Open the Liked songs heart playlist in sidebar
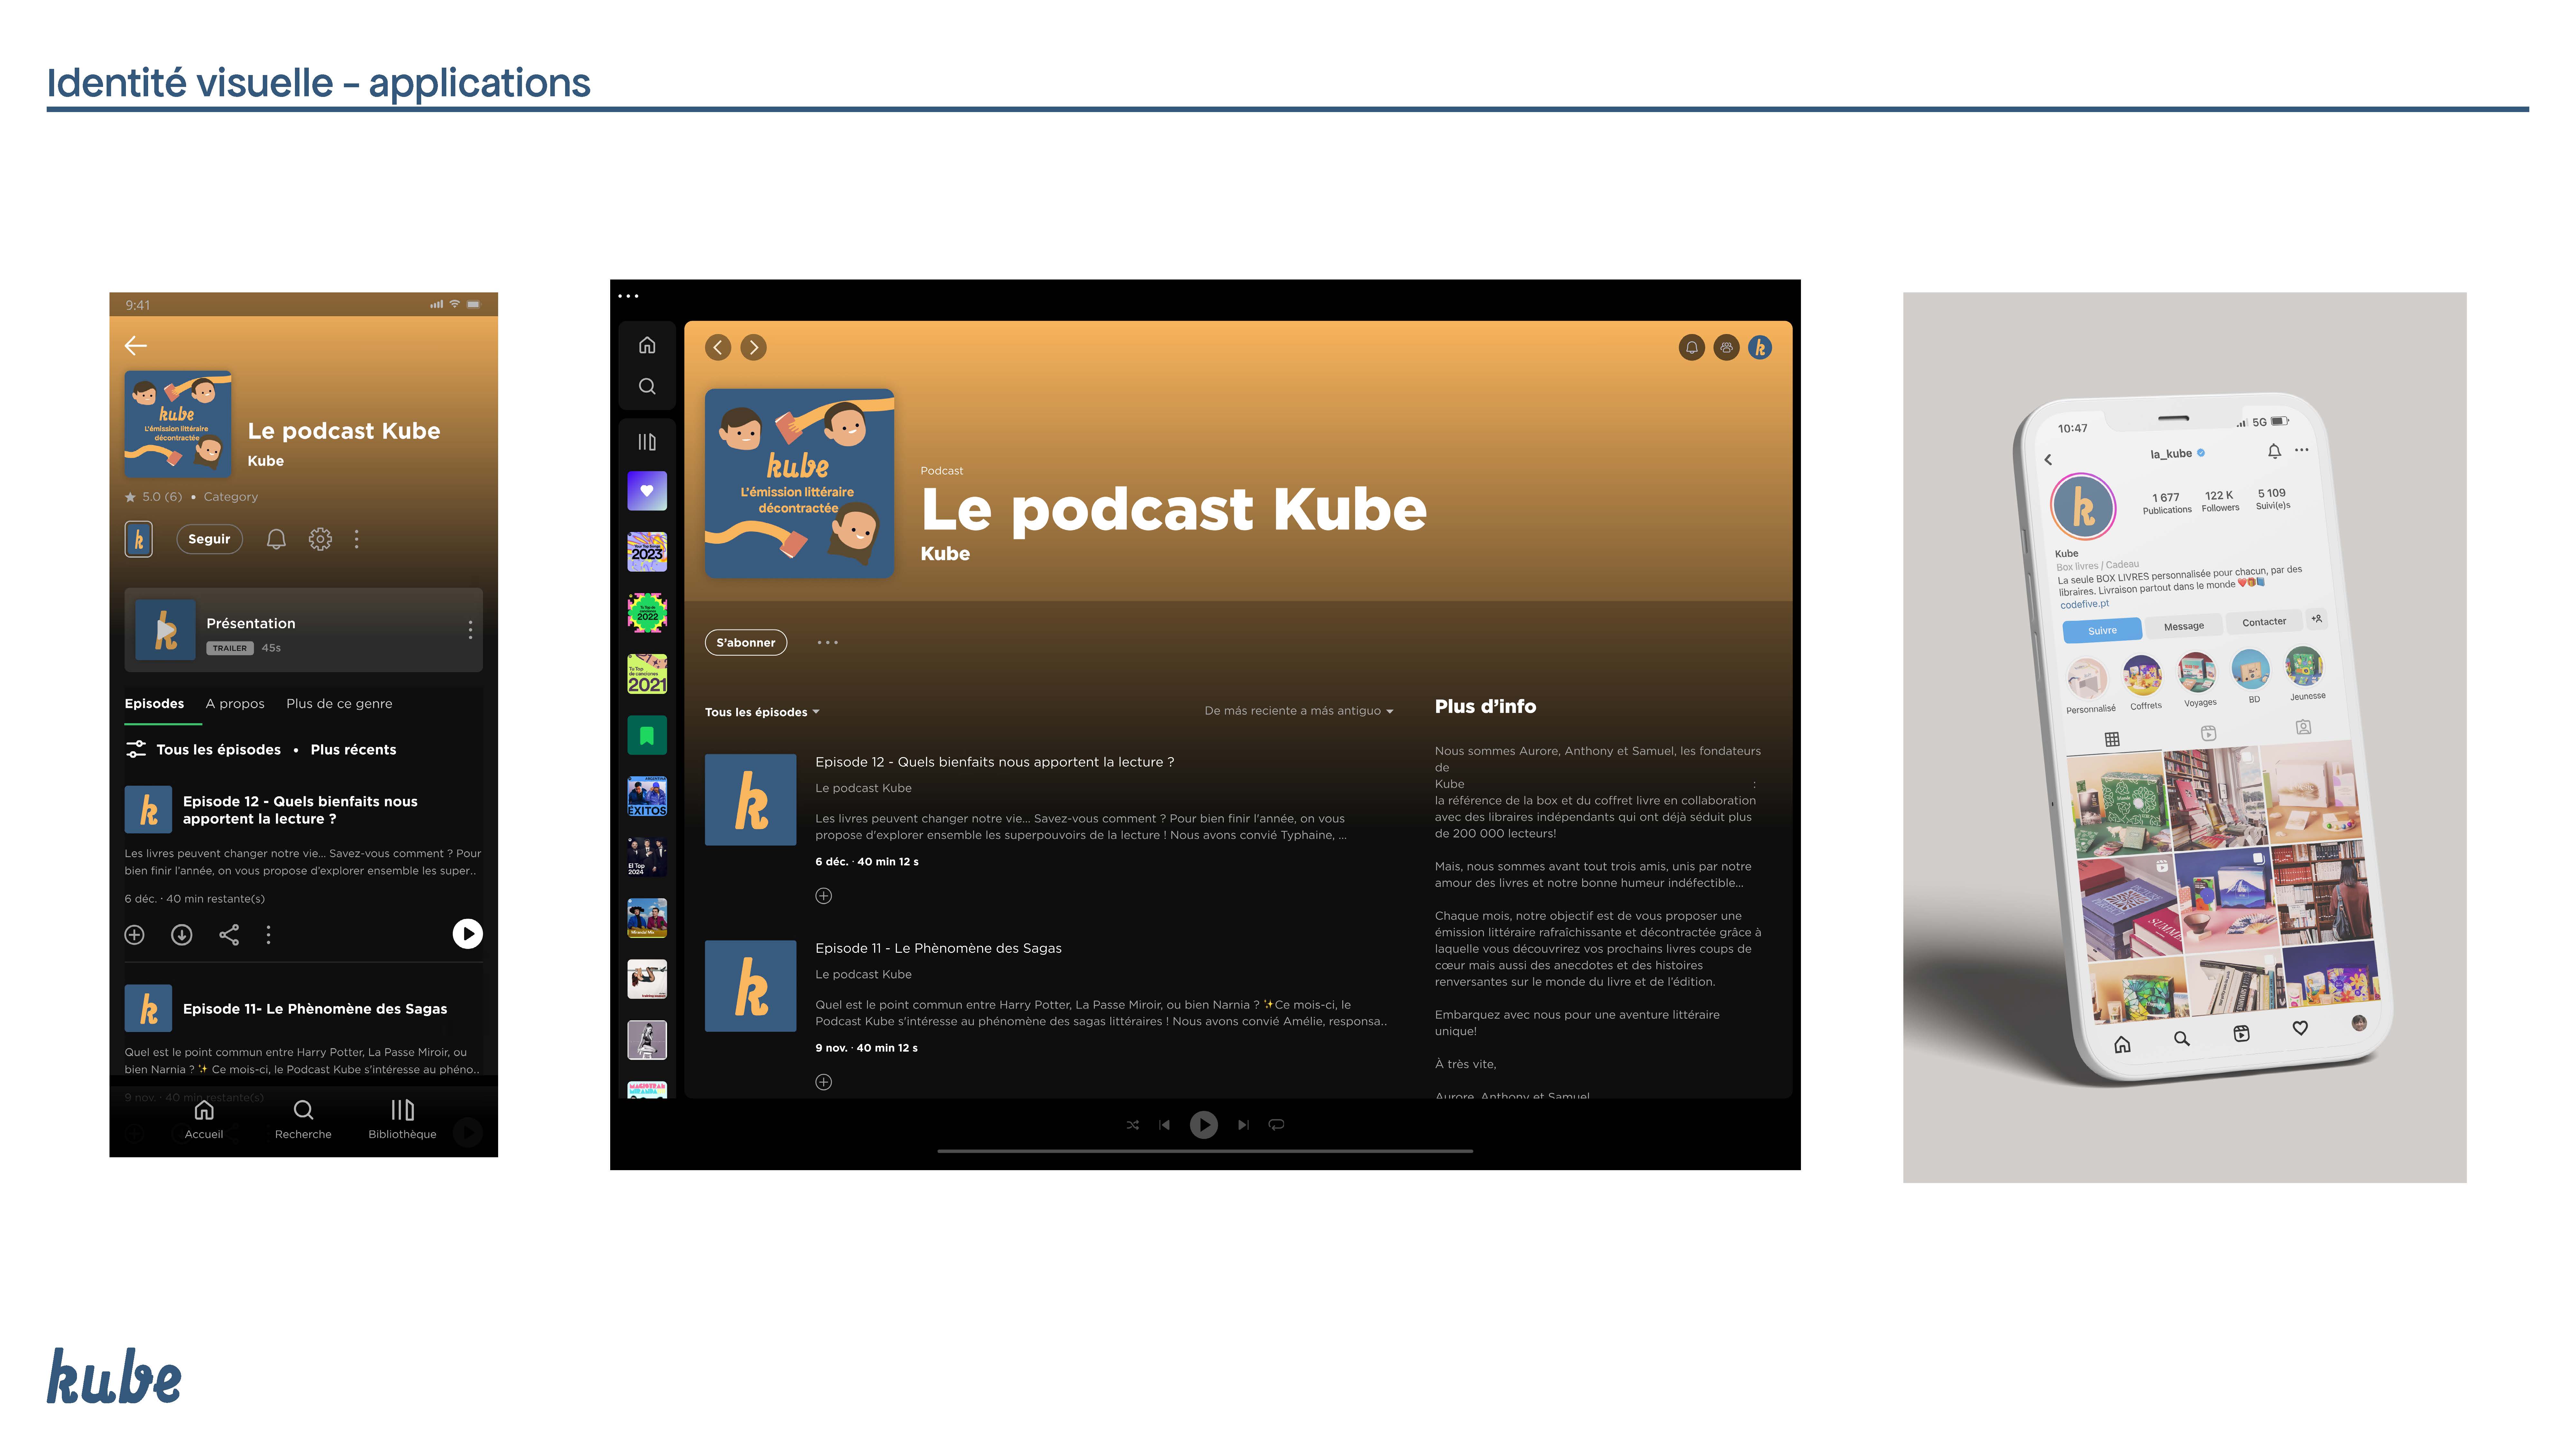Screen dimensions: 2576x1449 [647, 491]
